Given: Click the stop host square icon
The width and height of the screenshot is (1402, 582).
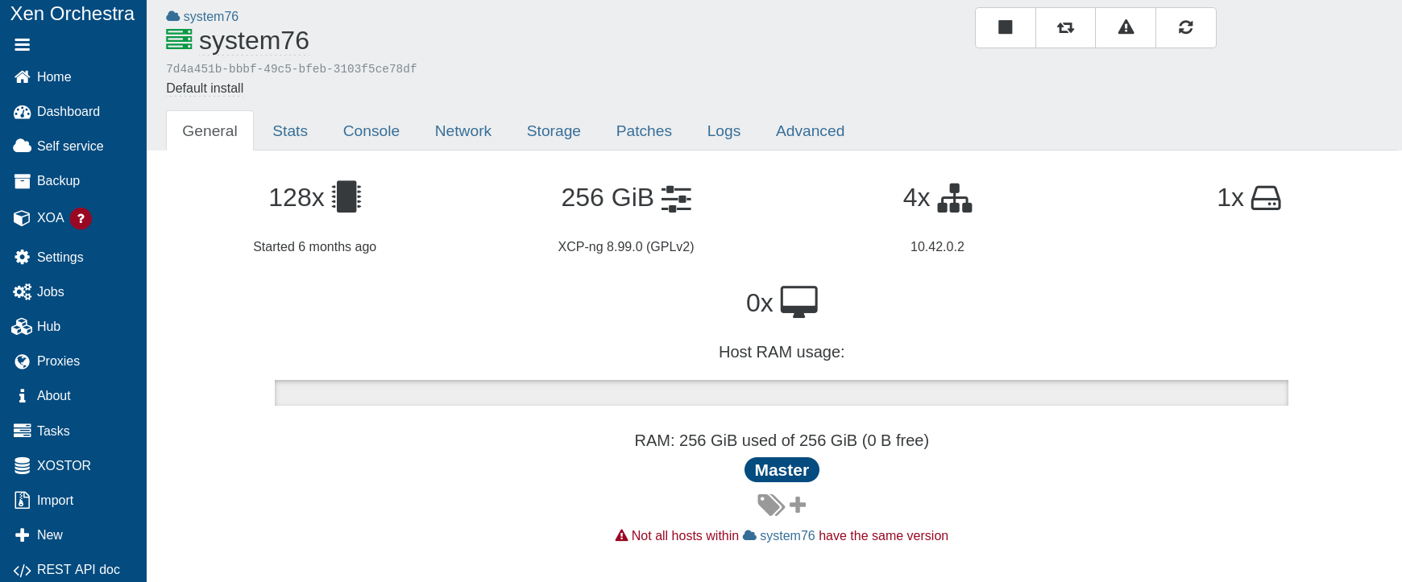Looking at the screenshot, I should click(1005, 27).
